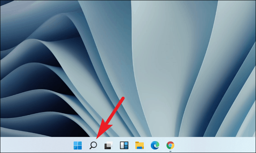Open taskbar Search magnifier icon
This screenshot has width=256, height=153.
(x=93, y=145)
